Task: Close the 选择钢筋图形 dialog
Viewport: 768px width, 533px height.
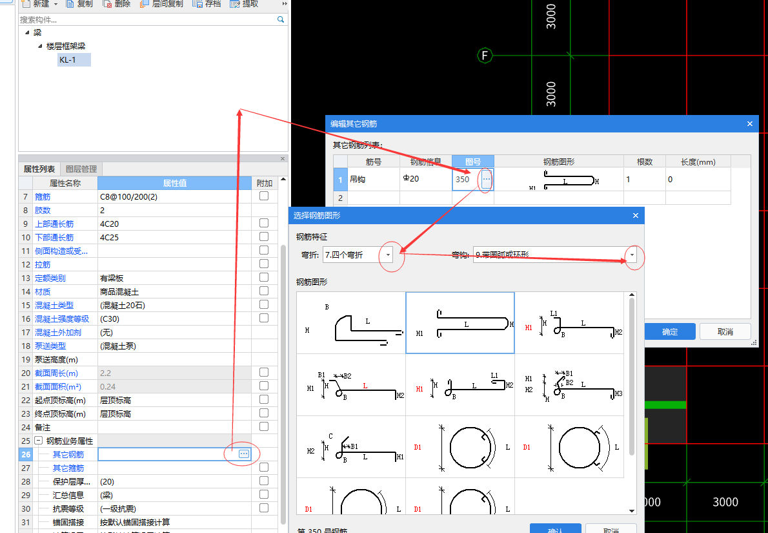Action: (x=635, y=215)
